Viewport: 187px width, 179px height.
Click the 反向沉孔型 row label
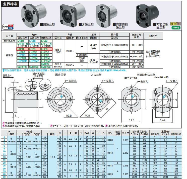point(10,41)
